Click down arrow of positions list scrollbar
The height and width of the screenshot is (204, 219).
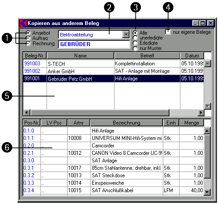pyautogui.click(x=207, y=192)
